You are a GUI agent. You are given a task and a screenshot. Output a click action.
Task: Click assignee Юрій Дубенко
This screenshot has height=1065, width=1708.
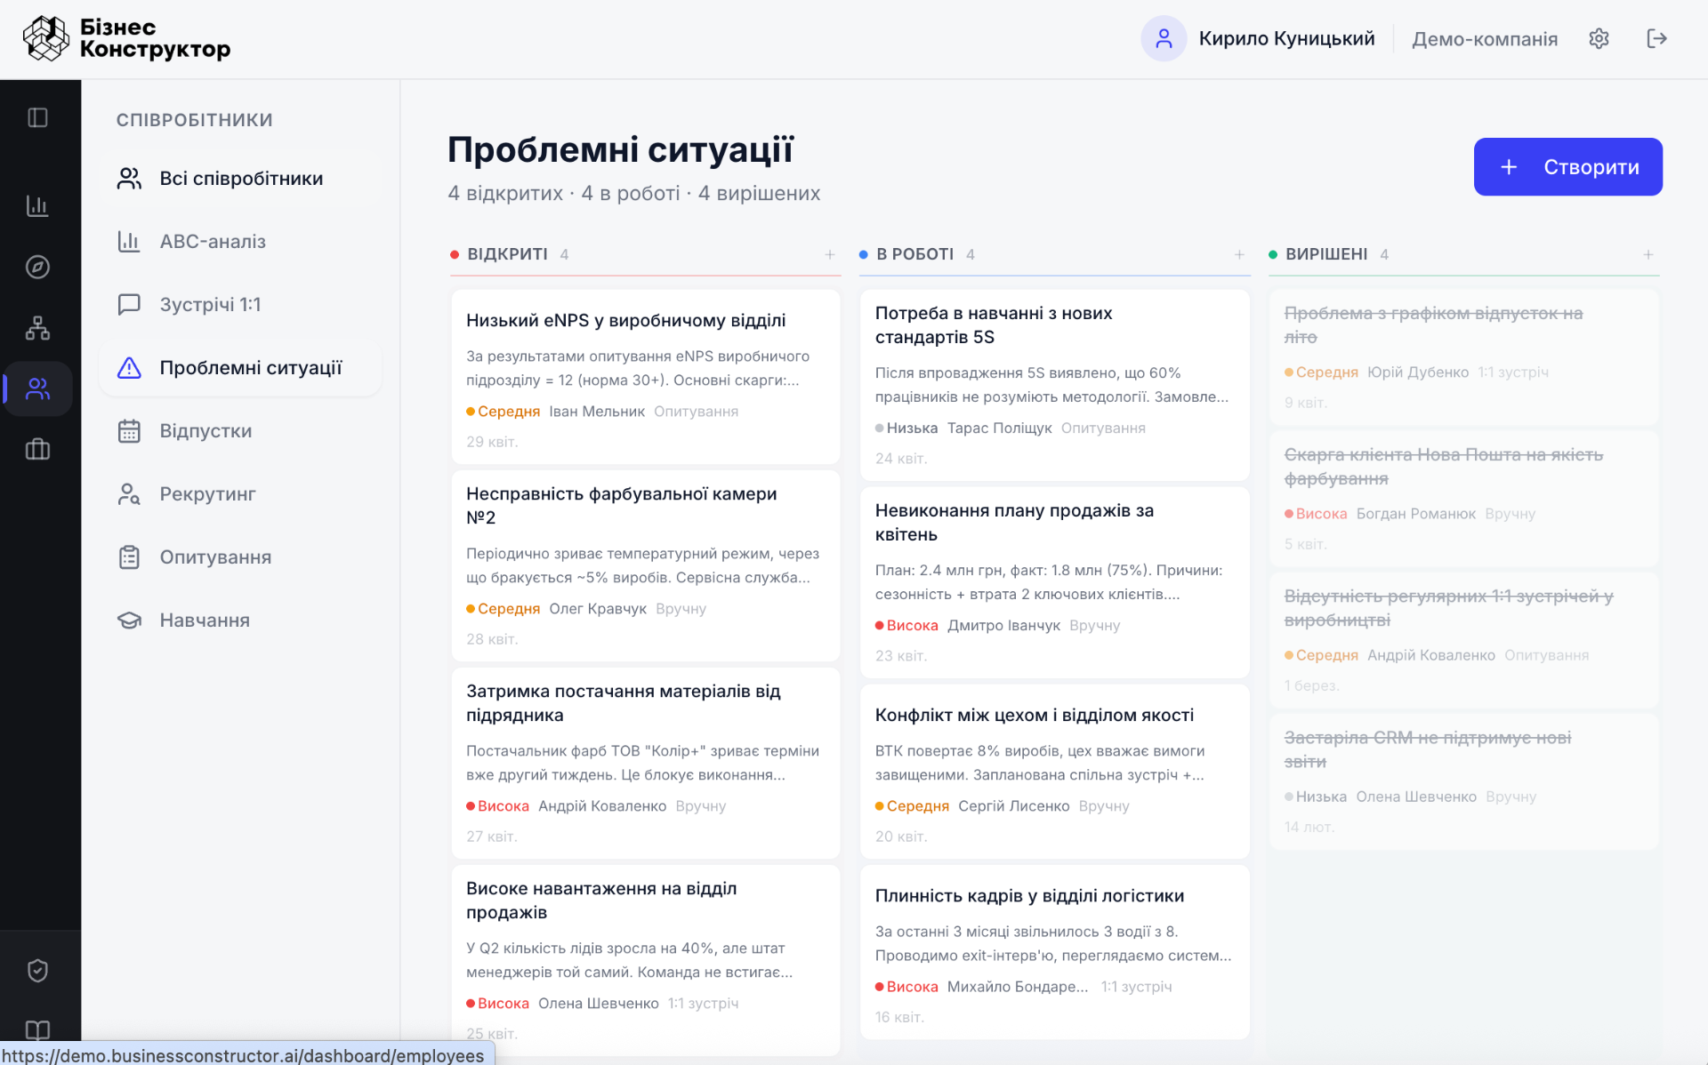coord(1417,372)
